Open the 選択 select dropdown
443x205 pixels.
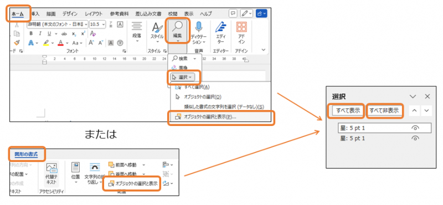point(183,77)
